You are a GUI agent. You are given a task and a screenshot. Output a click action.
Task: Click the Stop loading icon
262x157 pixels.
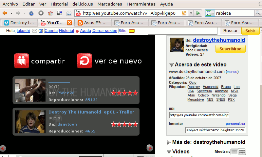pyautogui.click(x=41, y=13)
